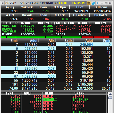
Task: Select the OYAK seller row
Action: [x=83, y=32]
